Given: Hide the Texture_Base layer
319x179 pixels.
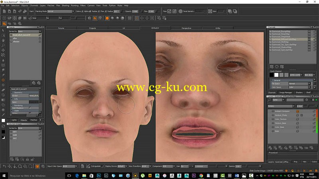Looking at the screenshot, I should 273,123.
